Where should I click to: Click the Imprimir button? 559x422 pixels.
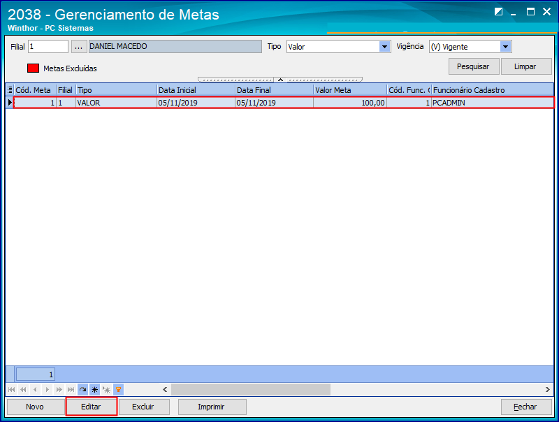pyautogui.click(x=212, y=407)
